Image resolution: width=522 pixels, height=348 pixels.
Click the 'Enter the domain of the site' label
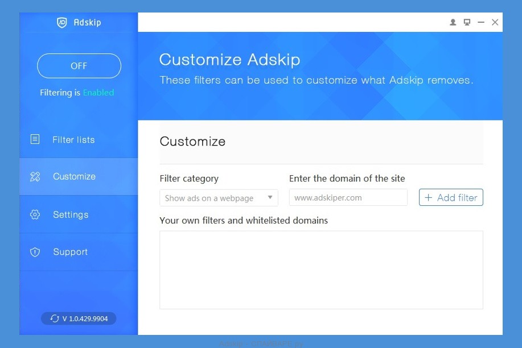point(347,179)
